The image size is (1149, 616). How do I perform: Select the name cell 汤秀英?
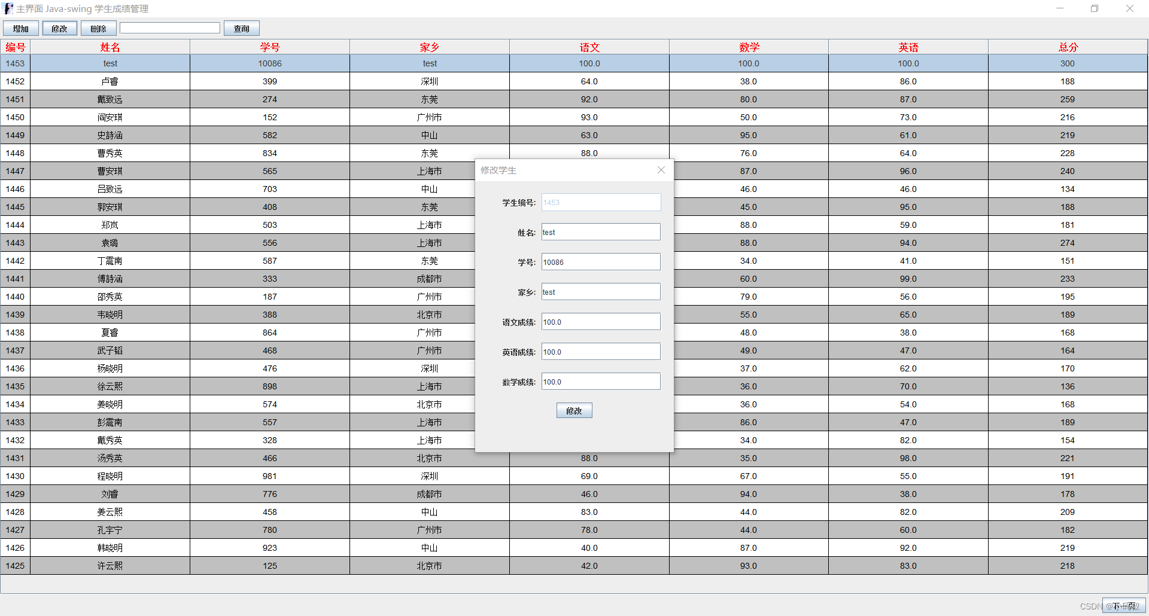pos(110,458)
